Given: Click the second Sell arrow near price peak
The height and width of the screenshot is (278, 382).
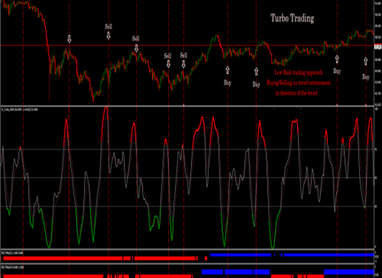Looking at the screenshot, I should (x=136, y=48).
